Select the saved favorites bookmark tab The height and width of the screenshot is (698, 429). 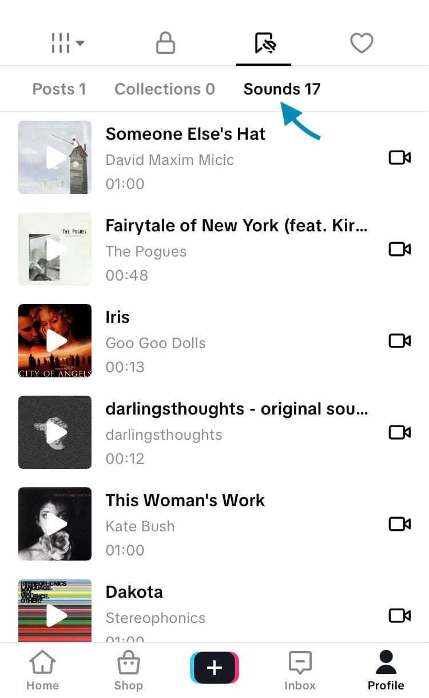point(264,43)
